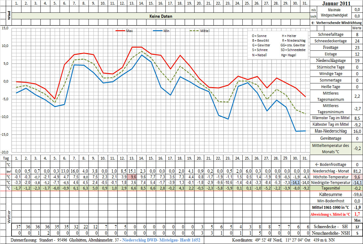Click the Kältesumme label cell
The width and height of the screenshot is (363, 244).
[331, 195]
